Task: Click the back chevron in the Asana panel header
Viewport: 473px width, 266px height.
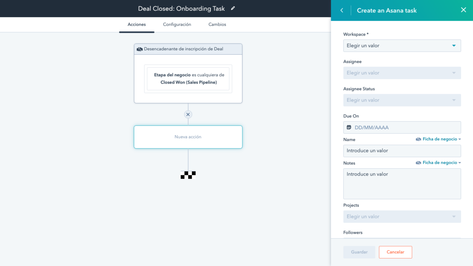Action: pos(342,10)
